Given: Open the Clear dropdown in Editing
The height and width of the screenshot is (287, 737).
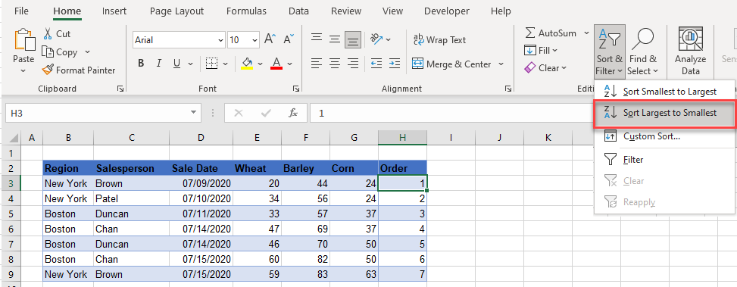Looking at the screenshot, I should pos(545,68).
